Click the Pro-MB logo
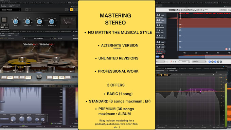This screenshot has height=130, width=231. [162, 75]
